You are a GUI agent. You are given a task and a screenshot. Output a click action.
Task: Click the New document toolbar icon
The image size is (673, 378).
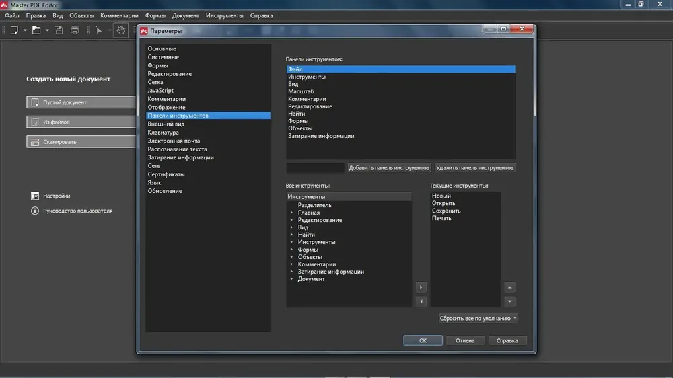coord(15,30)
